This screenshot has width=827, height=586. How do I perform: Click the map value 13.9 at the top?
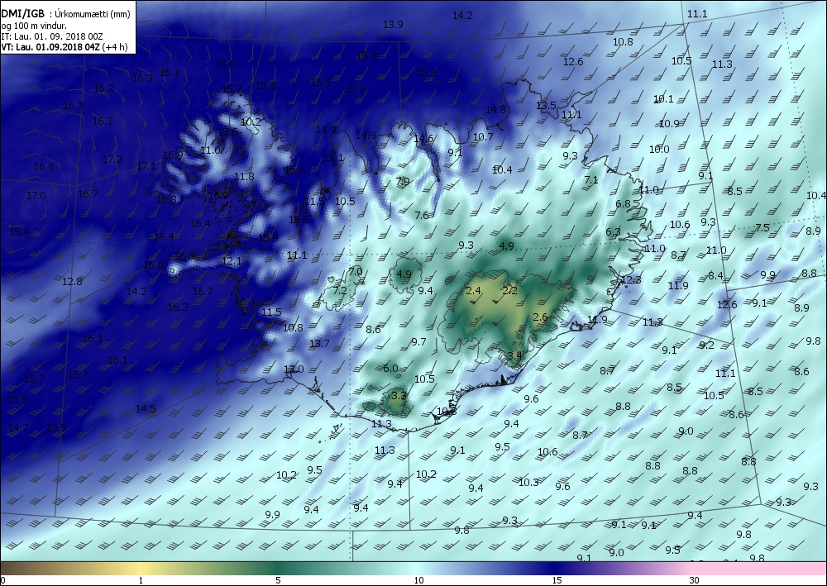click(393, 24)
